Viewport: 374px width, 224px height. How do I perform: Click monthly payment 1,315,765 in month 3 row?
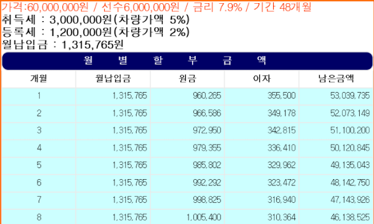tap(130, 131)
